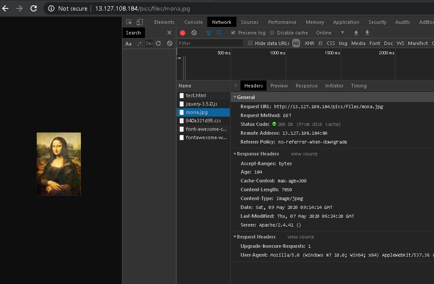Filter requests by Manifest
This screenshot has width=434, height=284.
tap(418, 43)
